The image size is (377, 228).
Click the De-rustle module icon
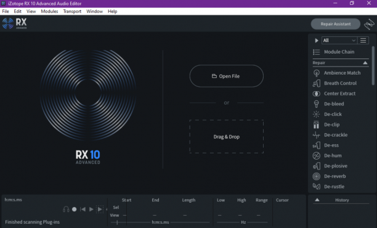pos(317,187)
